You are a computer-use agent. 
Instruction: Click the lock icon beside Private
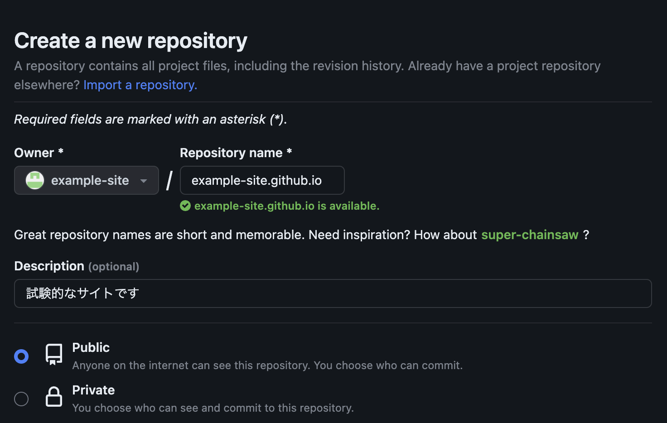coord(53,397)
